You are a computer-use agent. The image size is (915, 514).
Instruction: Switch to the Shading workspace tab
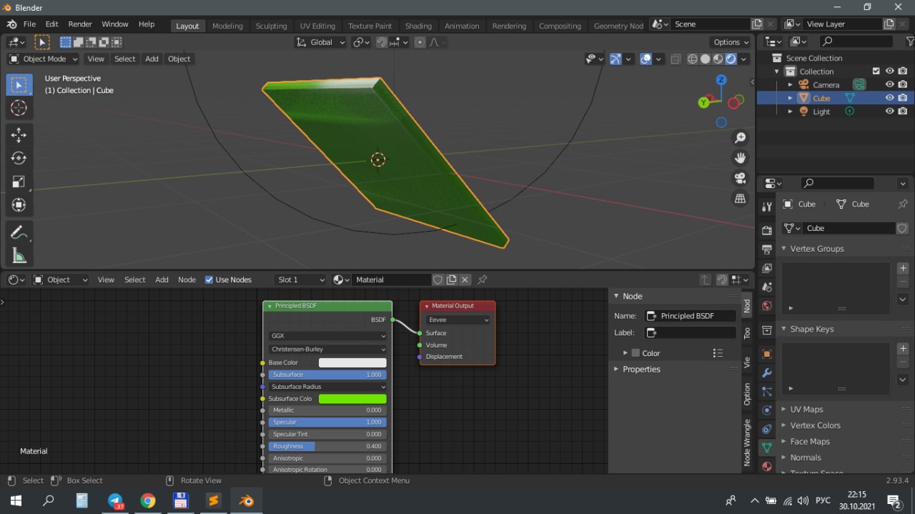click(418, 26)
